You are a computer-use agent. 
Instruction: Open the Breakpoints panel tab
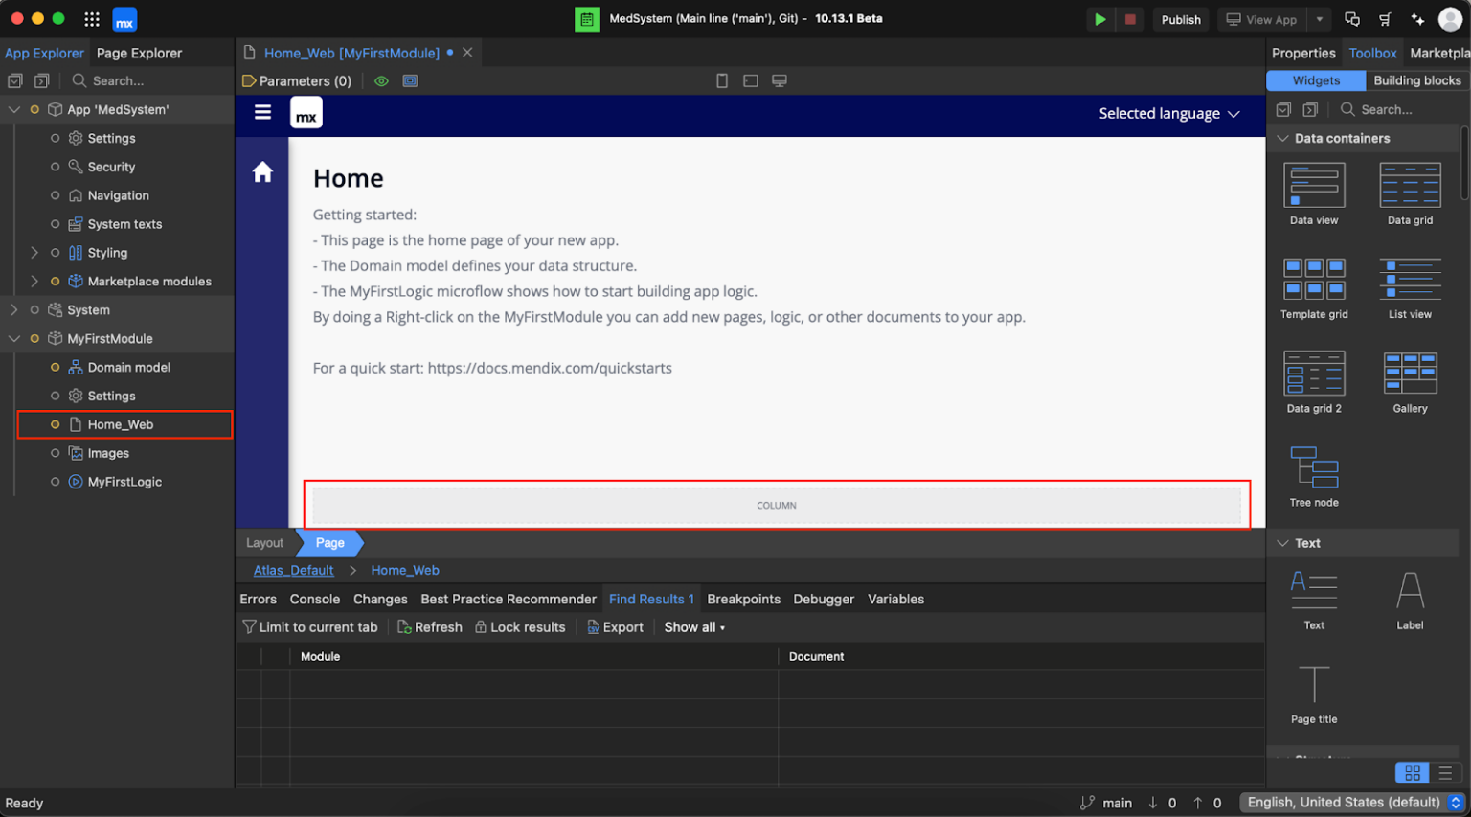pyautogui.click(x=743, y=599)
